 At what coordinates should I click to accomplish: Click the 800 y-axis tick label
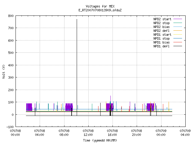[11, 16]
